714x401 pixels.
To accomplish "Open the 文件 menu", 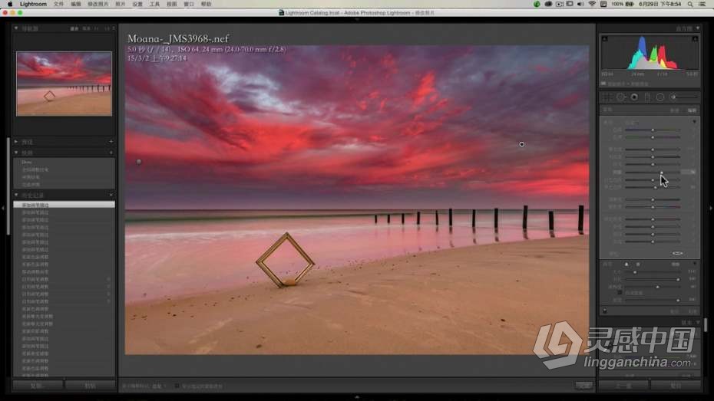I will tap(58, 4).
